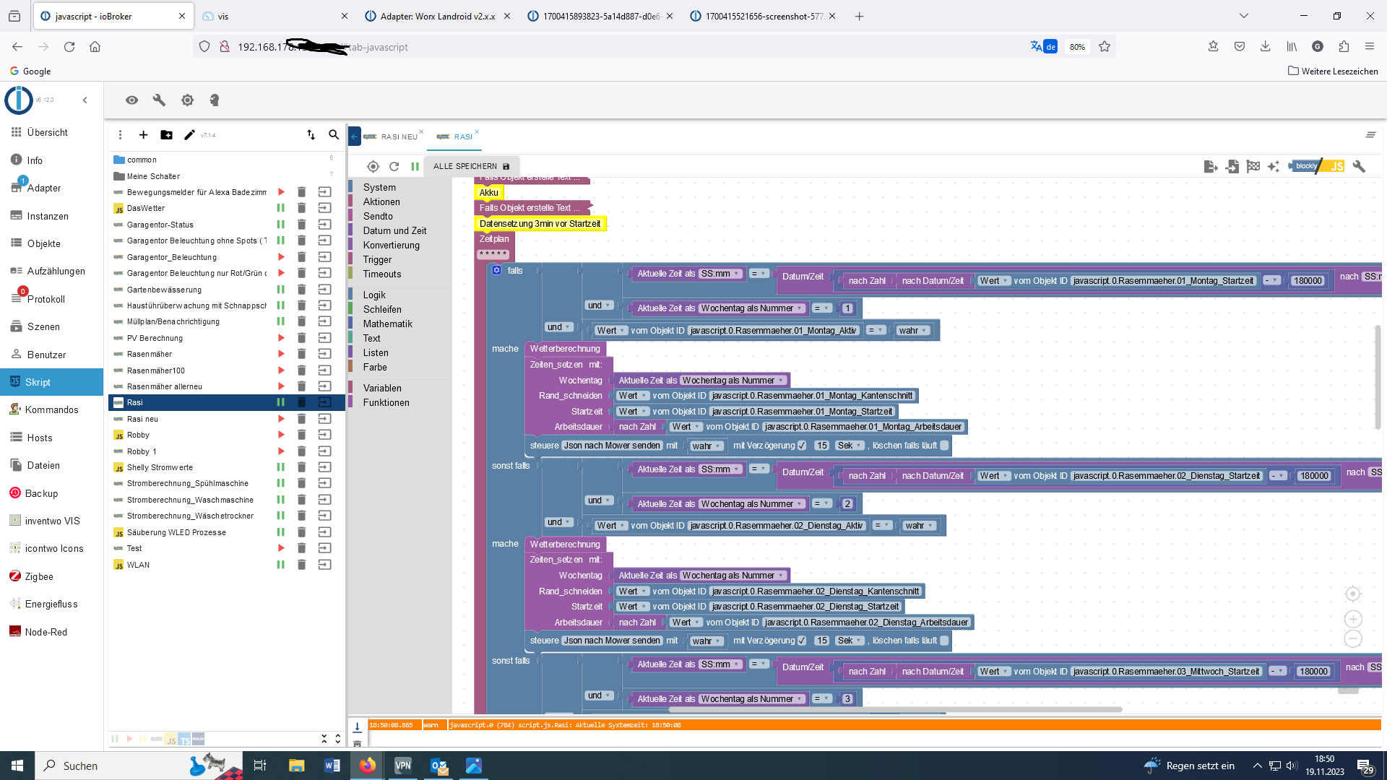Viewport: 1387px width, 780px height.
Task: Close the 'RASI' editor tab
Action: click(x=477, y=132)
